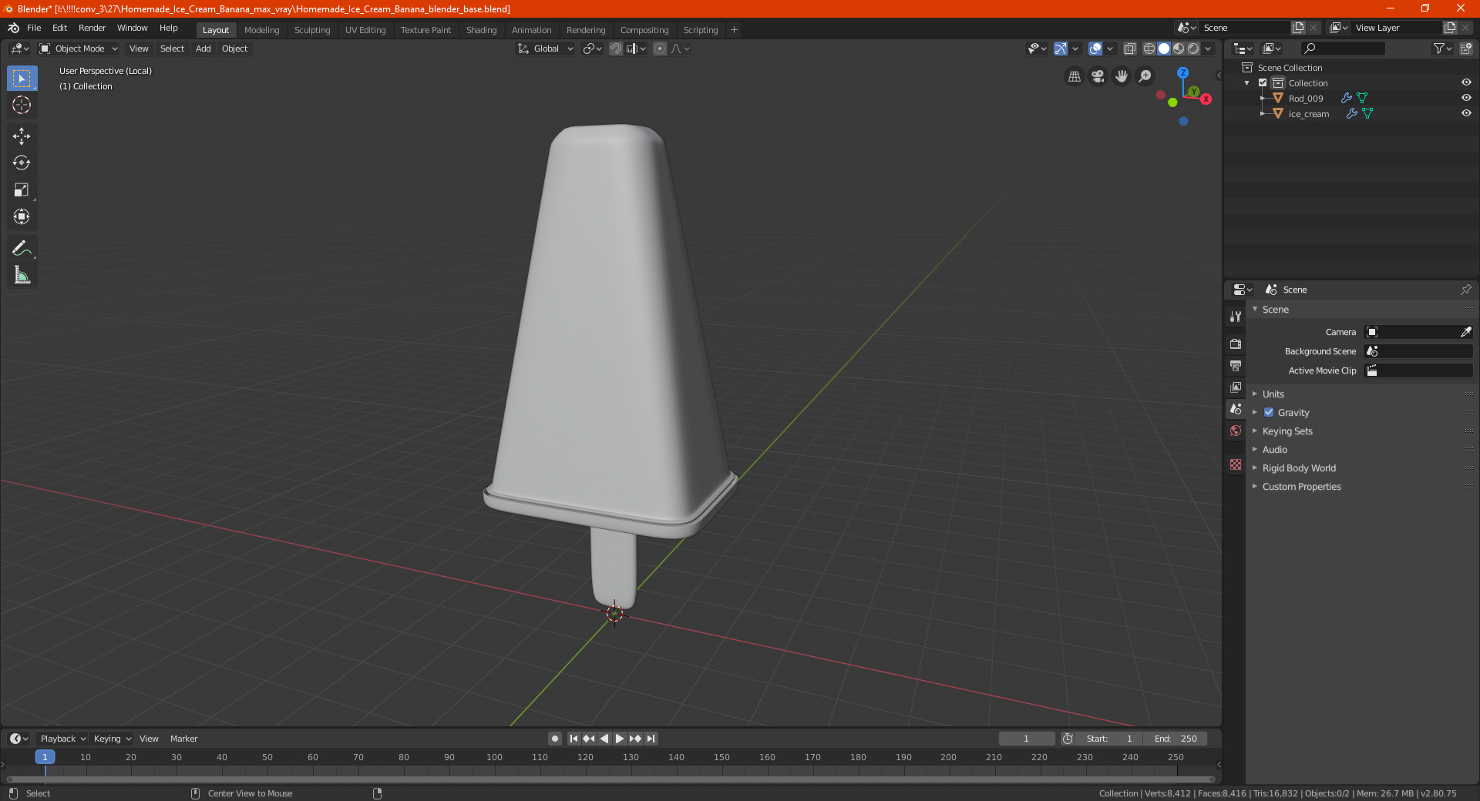Toggle snapping magnet
This screenshot has width=1480, height=801.
pos(615,49)
